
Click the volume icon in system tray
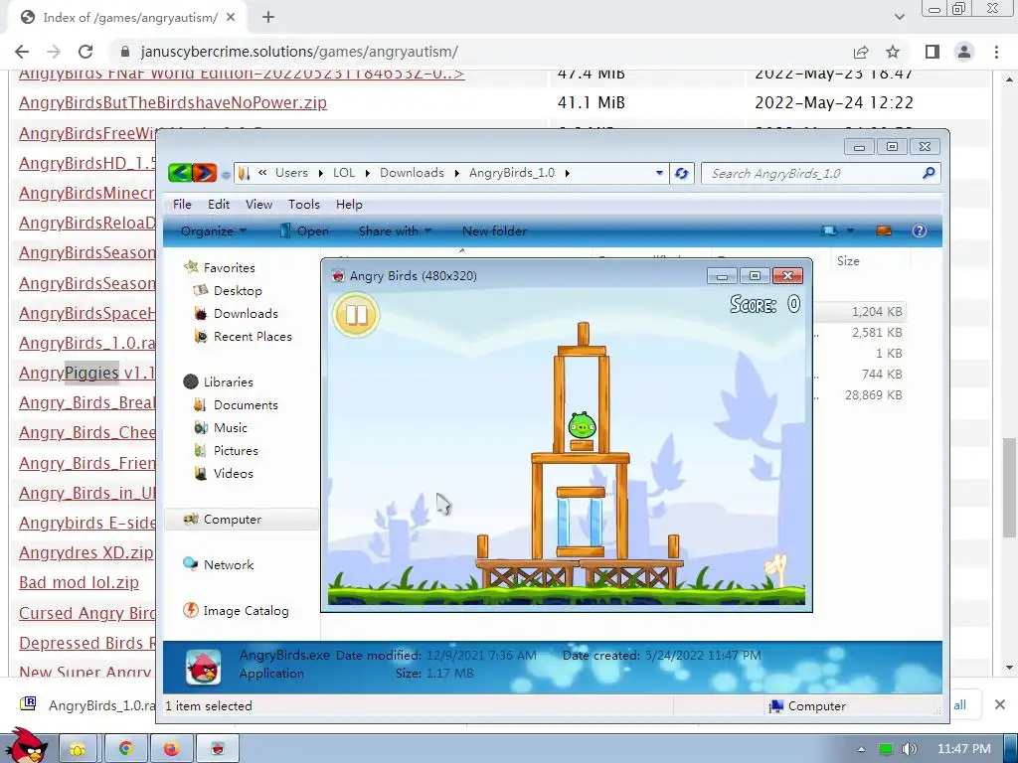click(909, 749)
